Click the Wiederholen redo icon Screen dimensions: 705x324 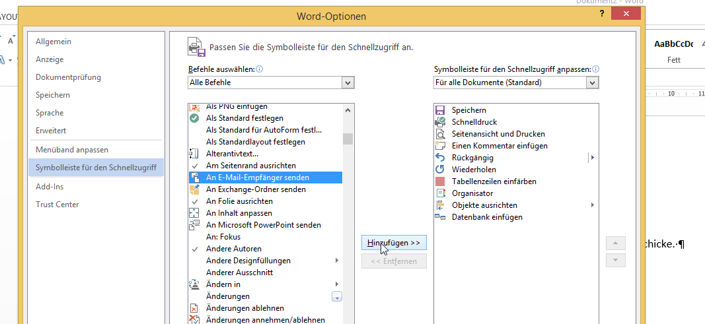[440, 169]
